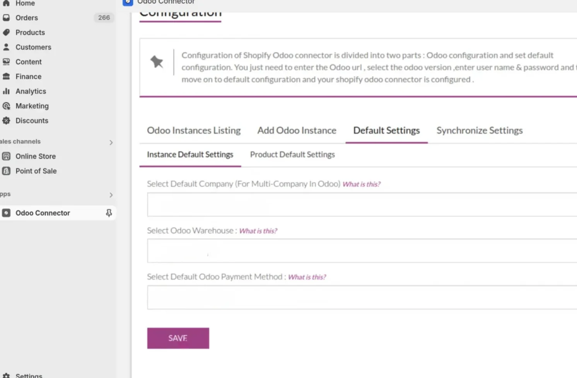Click the Settings gear icon

[6, 376]
